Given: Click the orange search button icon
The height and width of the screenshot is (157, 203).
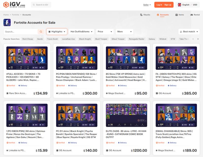Looking at the screenshot, I should [x=41, y=32].
